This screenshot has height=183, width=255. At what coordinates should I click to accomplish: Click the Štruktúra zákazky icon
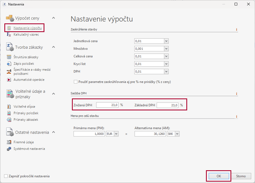point(9,57)
